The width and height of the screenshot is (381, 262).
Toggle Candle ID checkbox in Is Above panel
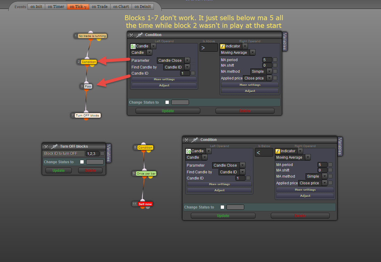pyautogui.click(x=193, y=73)
